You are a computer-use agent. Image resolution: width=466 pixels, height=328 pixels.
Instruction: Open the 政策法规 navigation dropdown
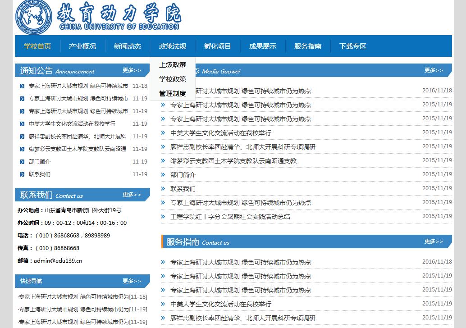click(x=172, y=46)
